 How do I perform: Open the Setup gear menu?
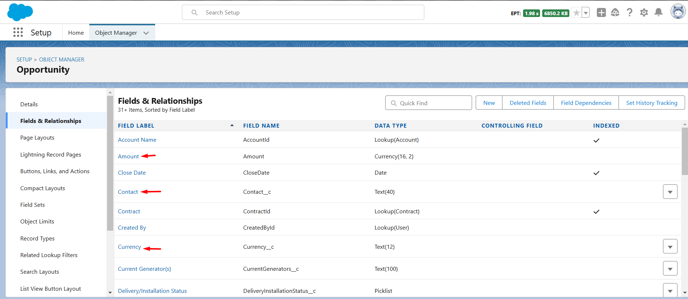pyautogui.click(x=644, y=13)
